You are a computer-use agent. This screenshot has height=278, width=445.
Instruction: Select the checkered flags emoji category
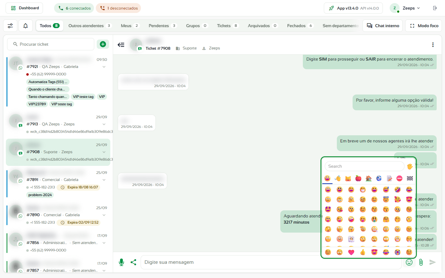[410, 178]
